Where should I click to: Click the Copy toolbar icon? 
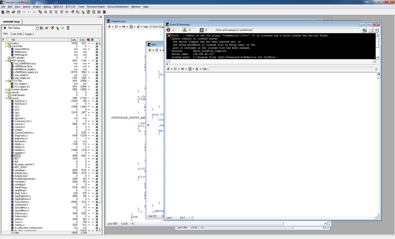tap(40, 12)
